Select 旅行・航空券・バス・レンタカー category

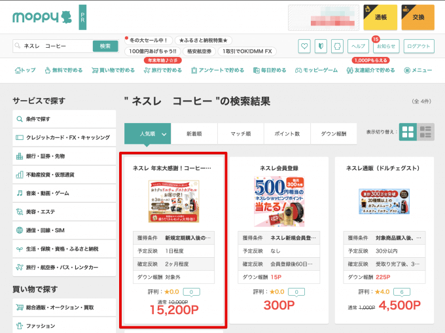(x=64, y=267)
